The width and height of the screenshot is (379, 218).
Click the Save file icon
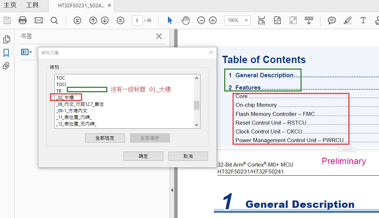pyautogui.click(x=7, y=20)
